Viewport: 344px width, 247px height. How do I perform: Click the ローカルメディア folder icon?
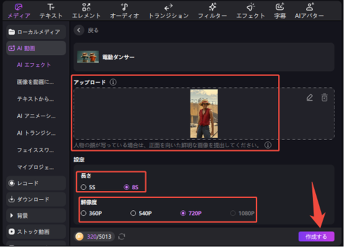11,32
